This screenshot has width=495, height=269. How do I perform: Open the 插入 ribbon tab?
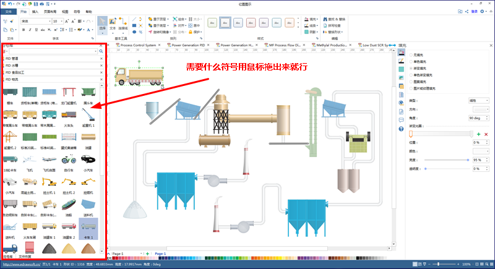point(35,12)
